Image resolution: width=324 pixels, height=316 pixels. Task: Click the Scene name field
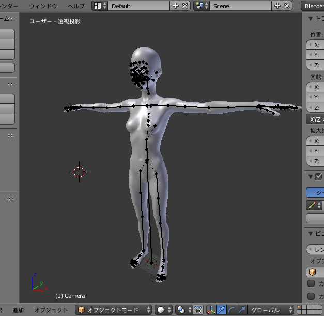[241, 6]
